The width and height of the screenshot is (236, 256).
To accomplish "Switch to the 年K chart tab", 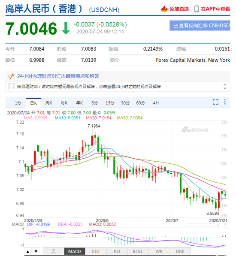I will (x=79, y=103).
